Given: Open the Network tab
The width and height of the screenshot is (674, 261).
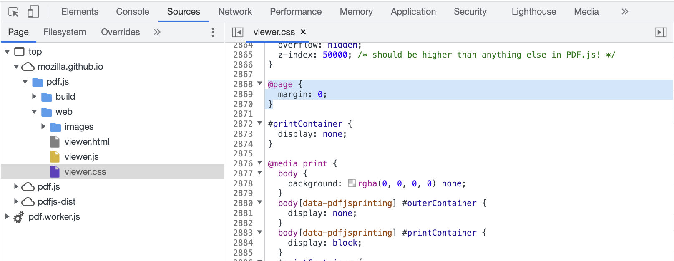Looking at the screenshot, I should 235,12.
